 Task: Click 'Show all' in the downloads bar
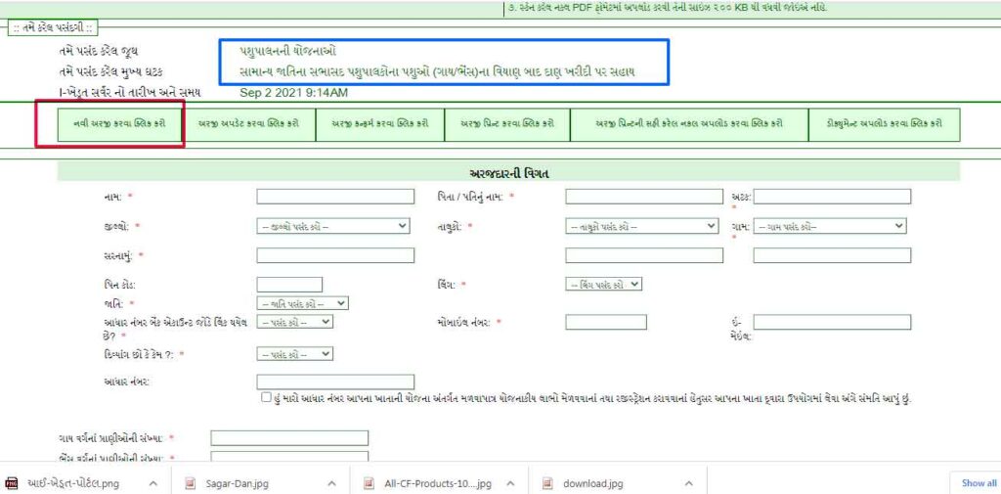(x=979, y=484)
